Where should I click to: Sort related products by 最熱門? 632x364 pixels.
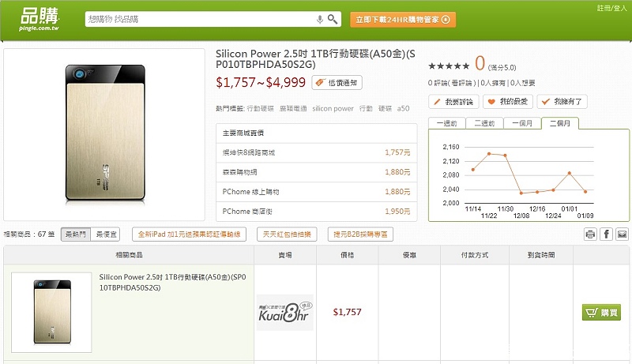76,235
